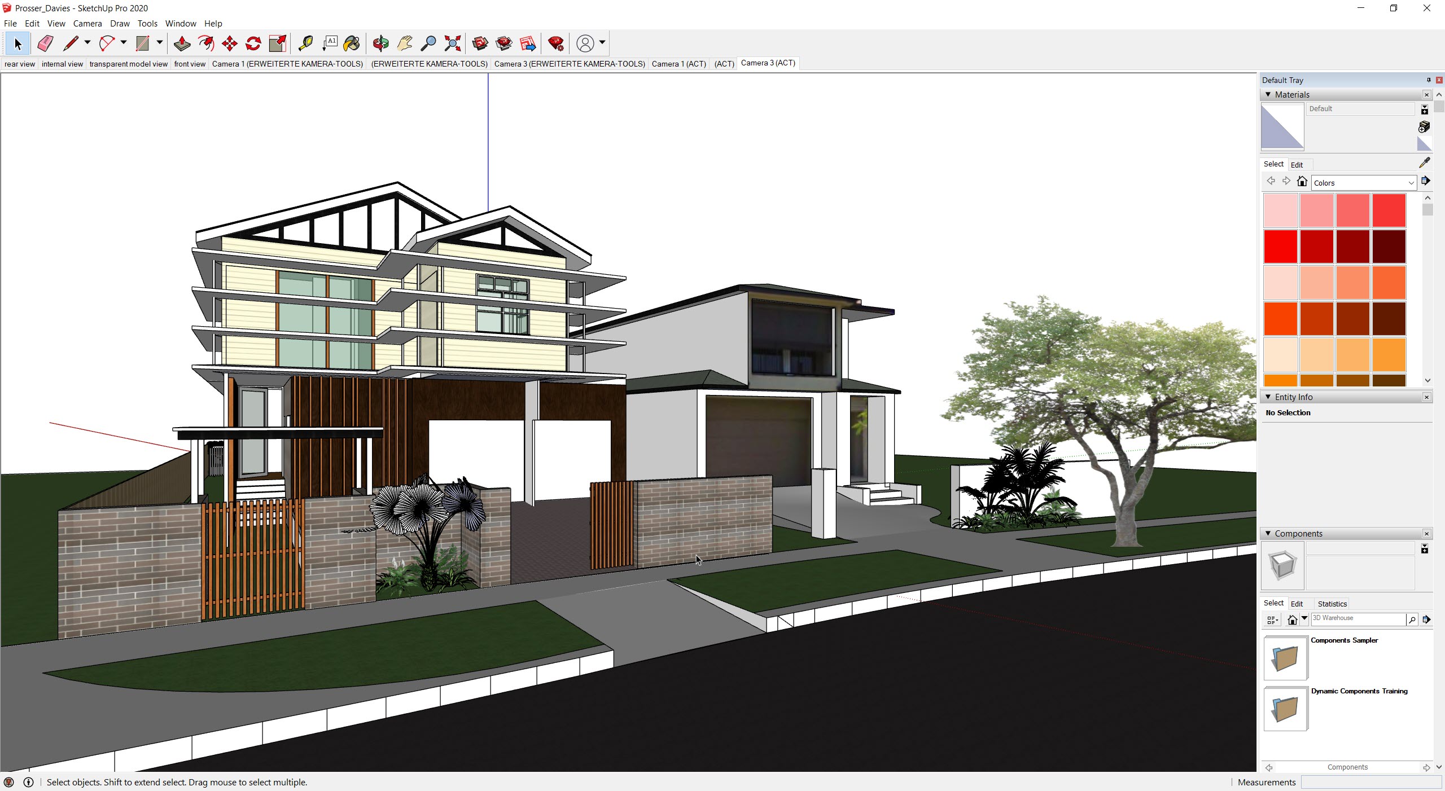Image resolution: width=1445 pixels, height=791 pixels.
Task: Open the user account dropdown arrow
Action: [x=602, y=43]
